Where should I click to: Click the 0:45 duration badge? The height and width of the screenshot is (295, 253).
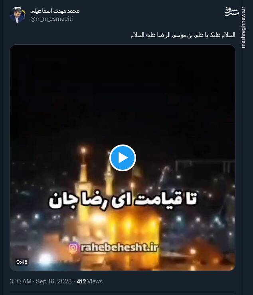(22, 262)
